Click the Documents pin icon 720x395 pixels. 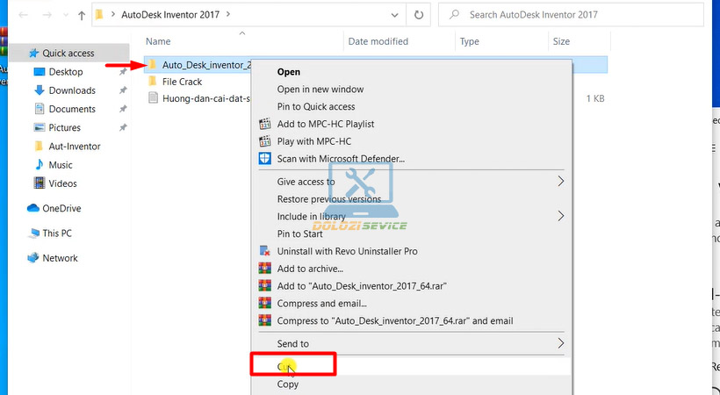point(123,109)
